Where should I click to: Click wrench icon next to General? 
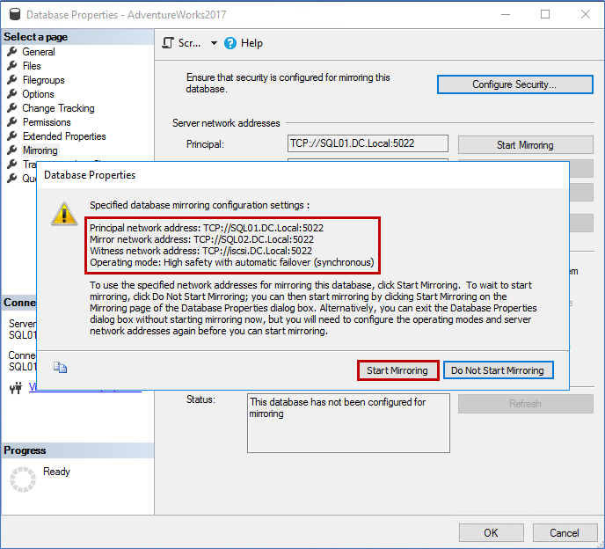coord(12,51)
